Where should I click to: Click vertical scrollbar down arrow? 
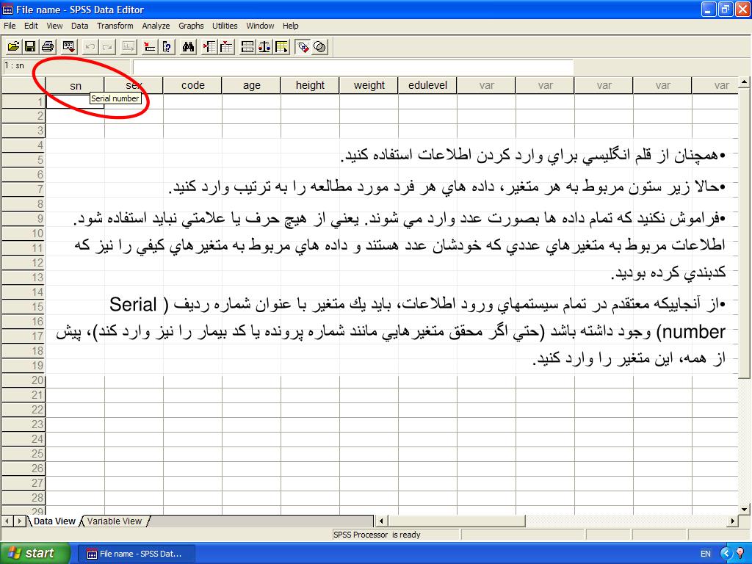pyautogui.click(x=744, y=510)
